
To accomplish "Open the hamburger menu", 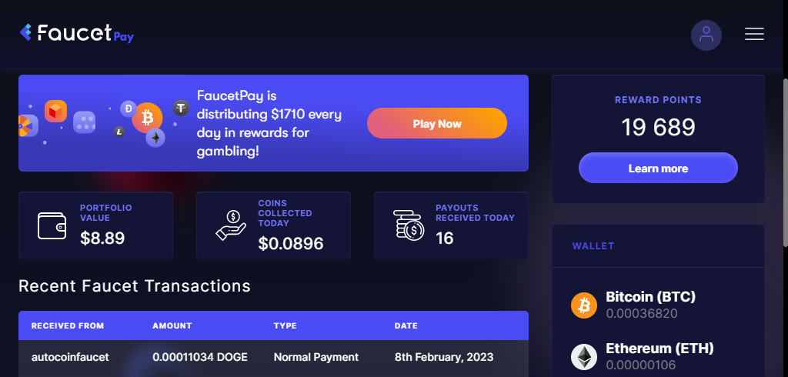I will point(754,34).
